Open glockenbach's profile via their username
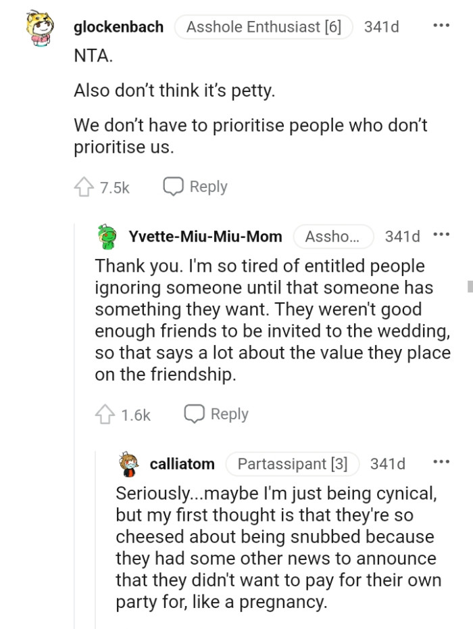473x629 pixels. point(118,27)
